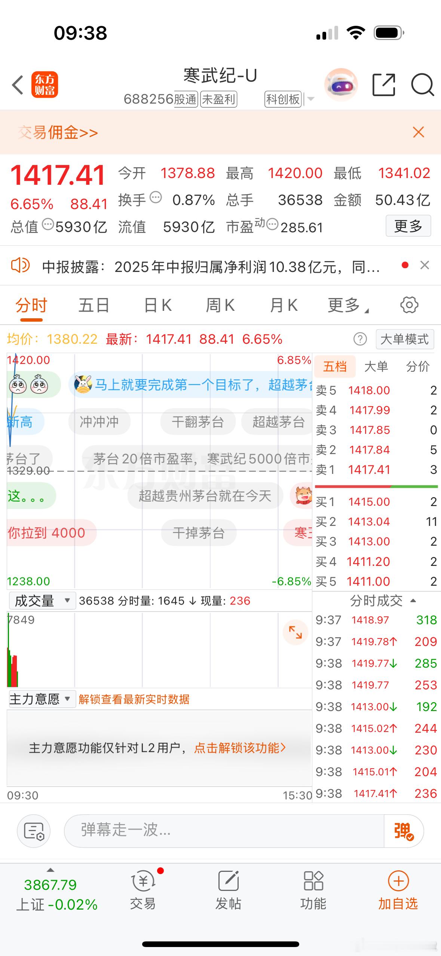The image size is (441, 956).
Task: Expand the 更多 chart period dropdown
Action: 348,305
